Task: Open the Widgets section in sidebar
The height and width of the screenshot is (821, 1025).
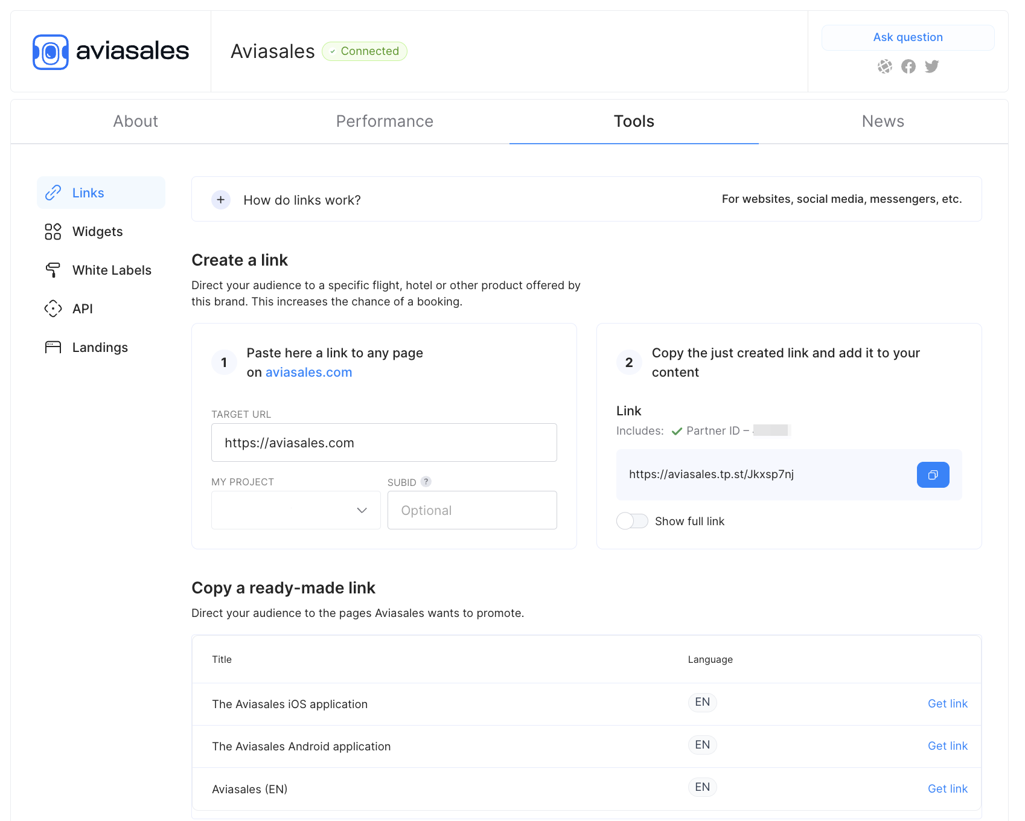Action: pyautogui.click(x=101, y=231)
